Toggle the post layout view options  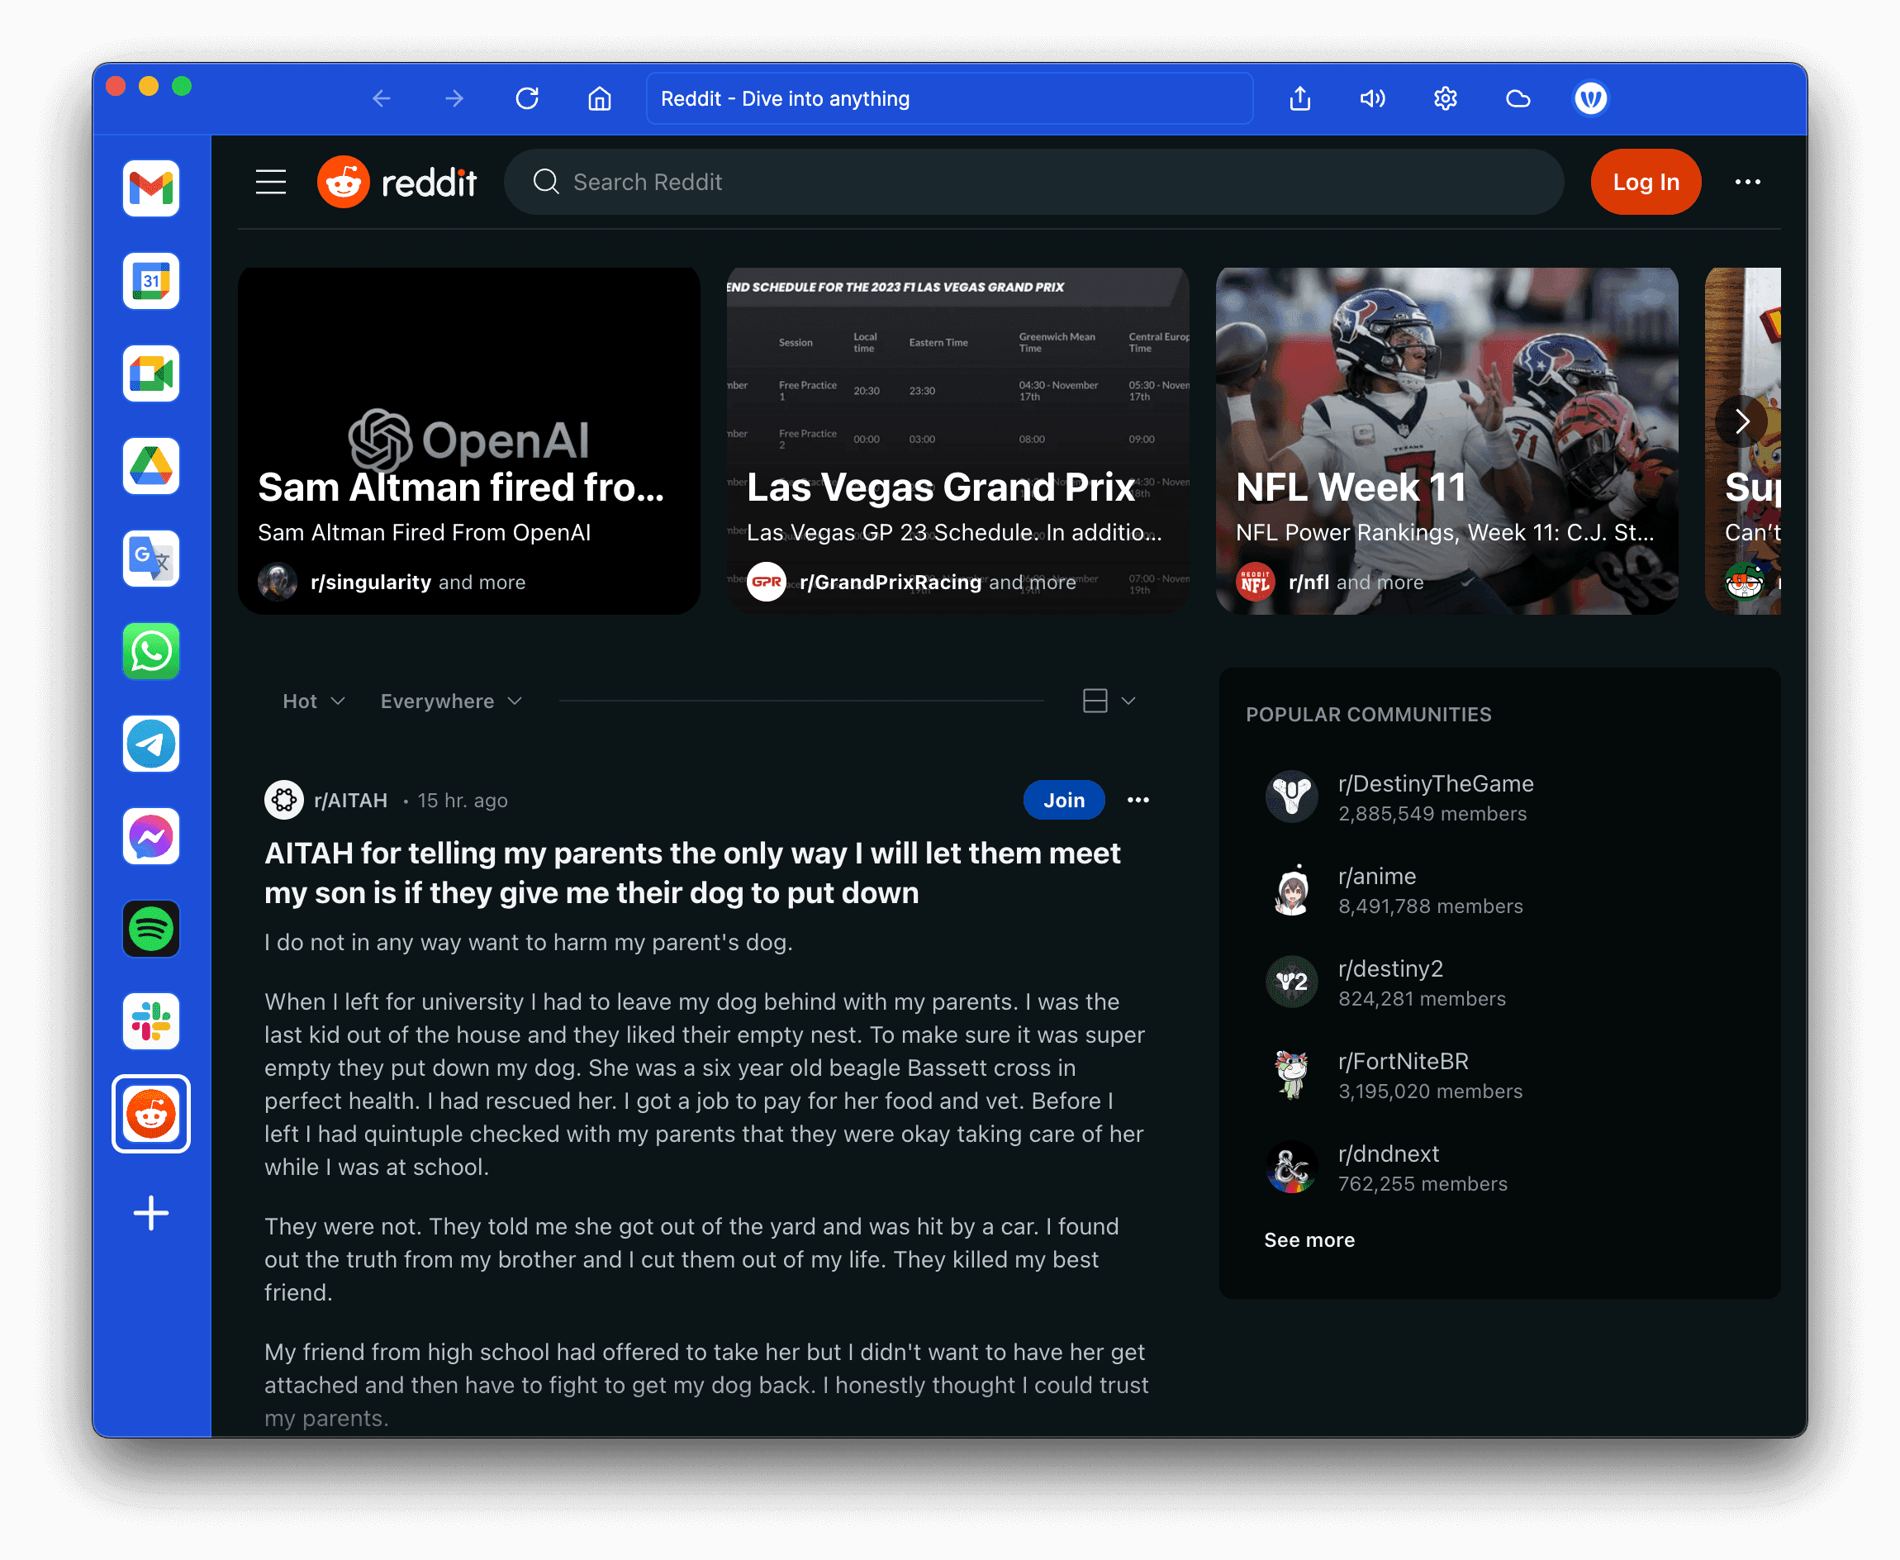click(x=1111, y=700)
